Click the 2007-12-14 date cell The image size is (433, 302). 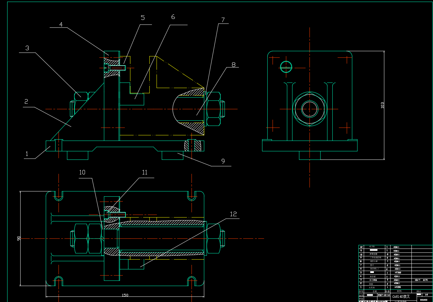(x=384, y=295)
